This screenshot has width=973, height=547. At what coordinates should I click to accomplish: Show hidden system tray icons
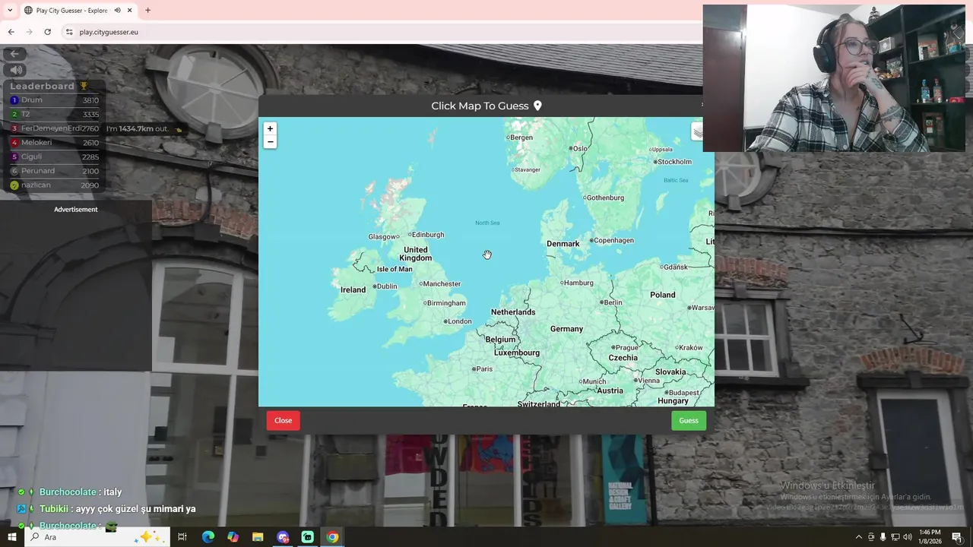pos(859,537)
